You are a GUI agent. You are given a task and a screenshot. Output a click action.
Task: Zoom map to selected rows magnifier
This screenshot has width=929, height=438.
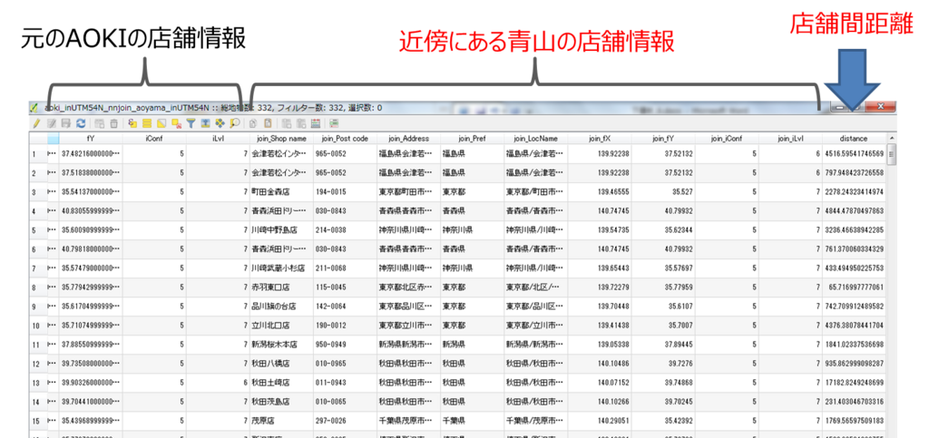coord(235,123)
